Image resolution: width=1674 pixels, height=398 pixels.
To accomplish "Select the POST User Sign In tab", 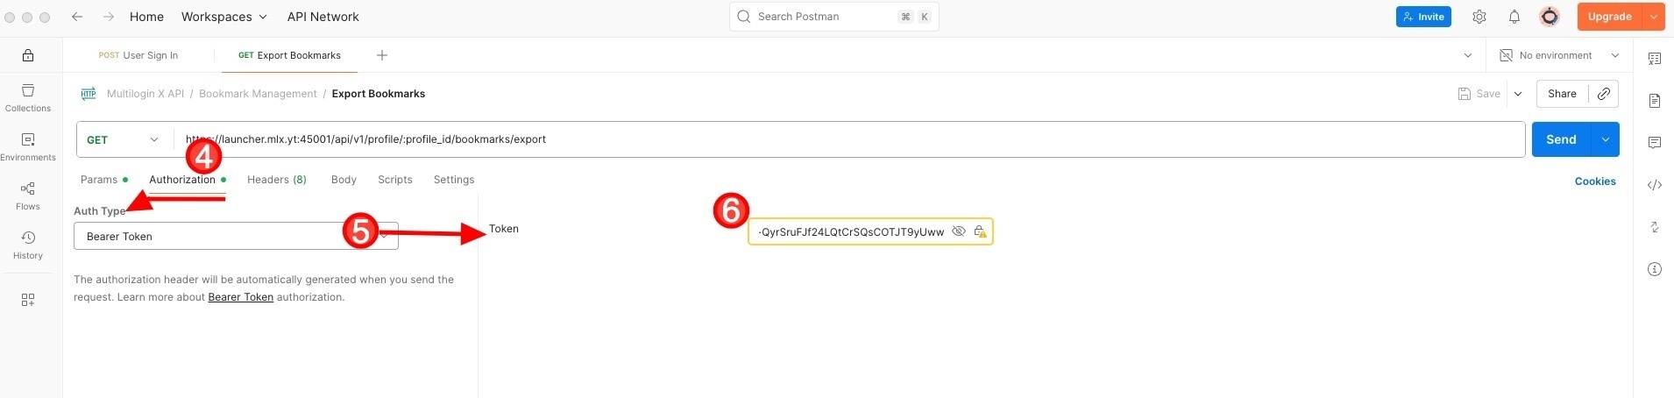I will [x=138, y=55].
